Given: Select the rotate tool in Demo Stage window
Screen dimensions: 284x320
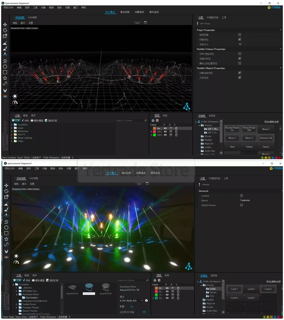Looking at the screenshot, I should coord(6,191).
